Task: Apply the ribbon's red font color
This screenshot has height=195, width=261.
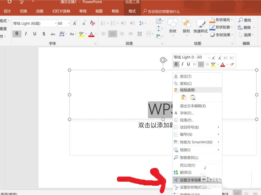Action: [x=91, y=34]
